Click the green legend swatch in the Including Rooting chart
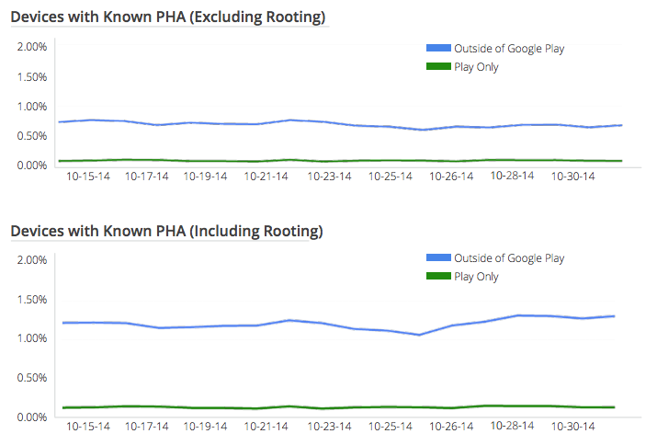Image resolution: width=657 pixels, height=445 pixels. (438, 277)
